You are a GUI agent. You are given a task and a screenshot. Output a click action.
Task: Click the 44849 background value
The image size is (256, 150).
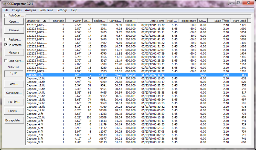click(103, 75)
